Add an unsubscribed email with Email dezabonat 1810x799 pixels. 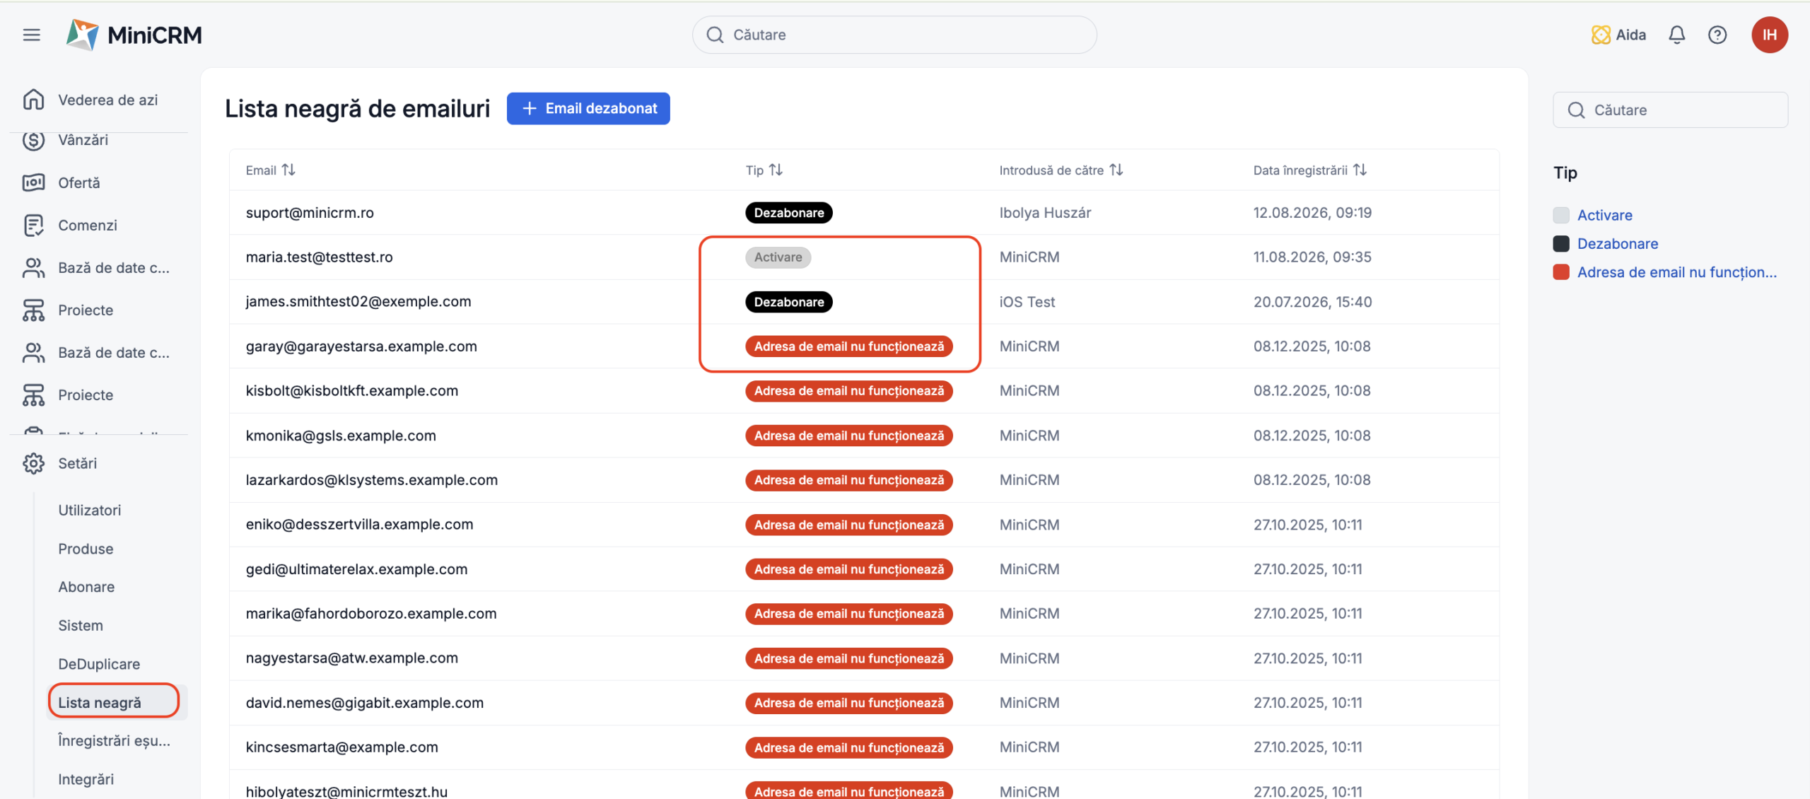point(588,108)
